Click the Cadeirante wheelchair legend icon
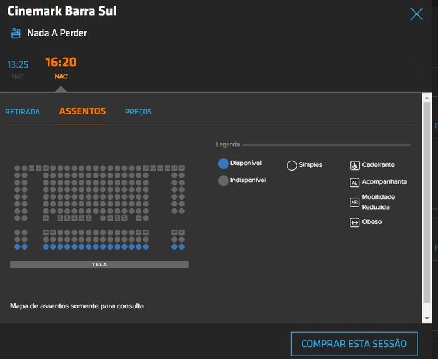This screenshot has height=359, width=438. coord(355,165)
